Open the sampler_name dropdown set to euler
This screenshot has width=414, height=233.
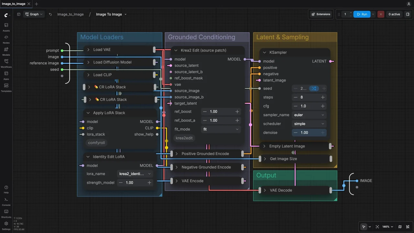(x=309, y=115)
